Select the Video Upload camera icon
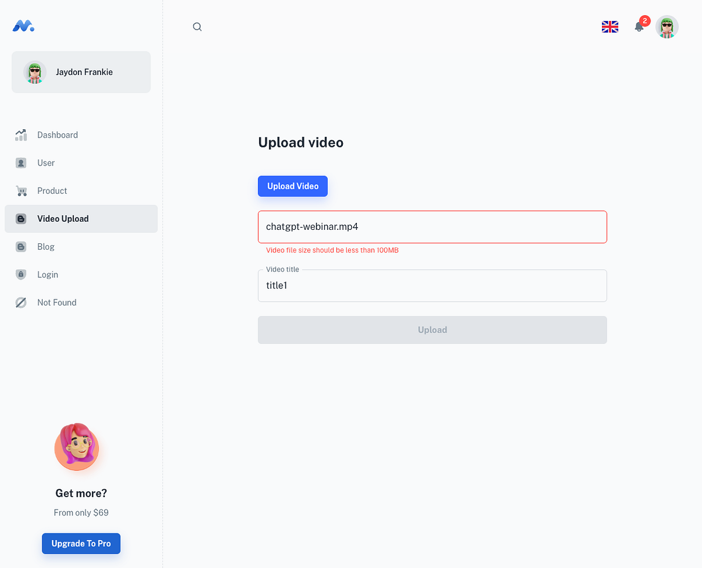Viewport: 702px width, 568px height. (20, 218)
